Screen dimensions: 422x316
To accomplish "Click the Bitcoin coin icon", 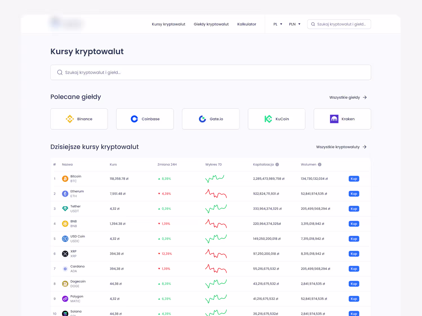I will (65, 179).
